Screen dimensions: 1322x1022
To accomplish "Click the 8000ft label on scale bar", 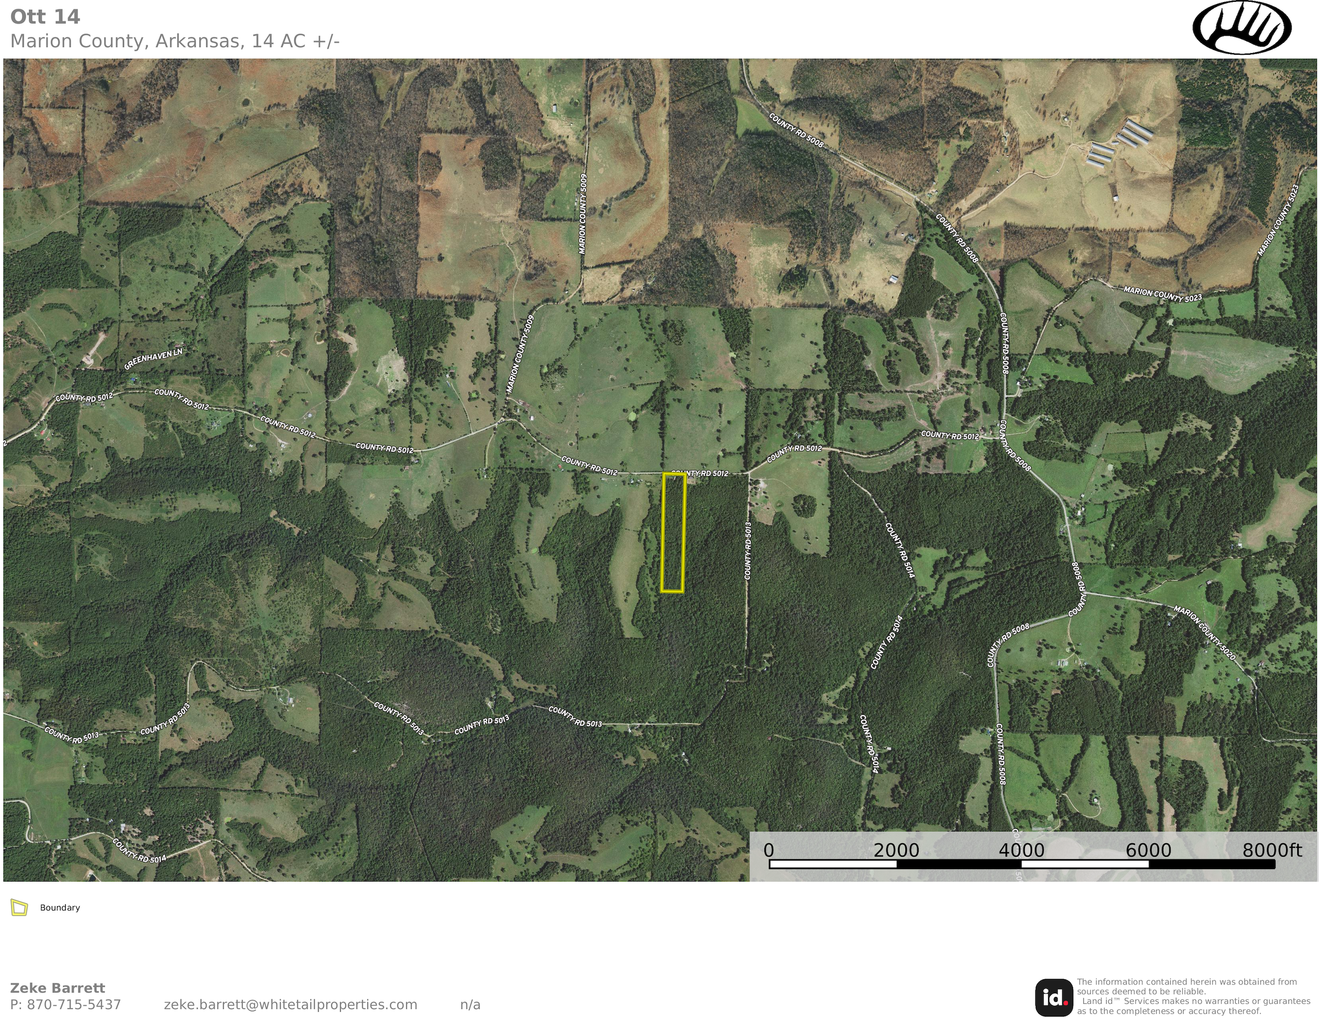I will 1272,851.
